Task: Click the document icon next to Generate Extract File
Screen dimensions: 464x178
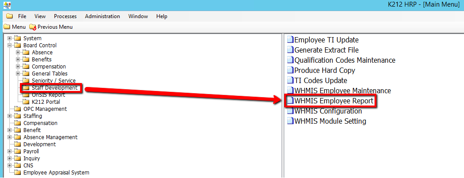Action: 290,50
